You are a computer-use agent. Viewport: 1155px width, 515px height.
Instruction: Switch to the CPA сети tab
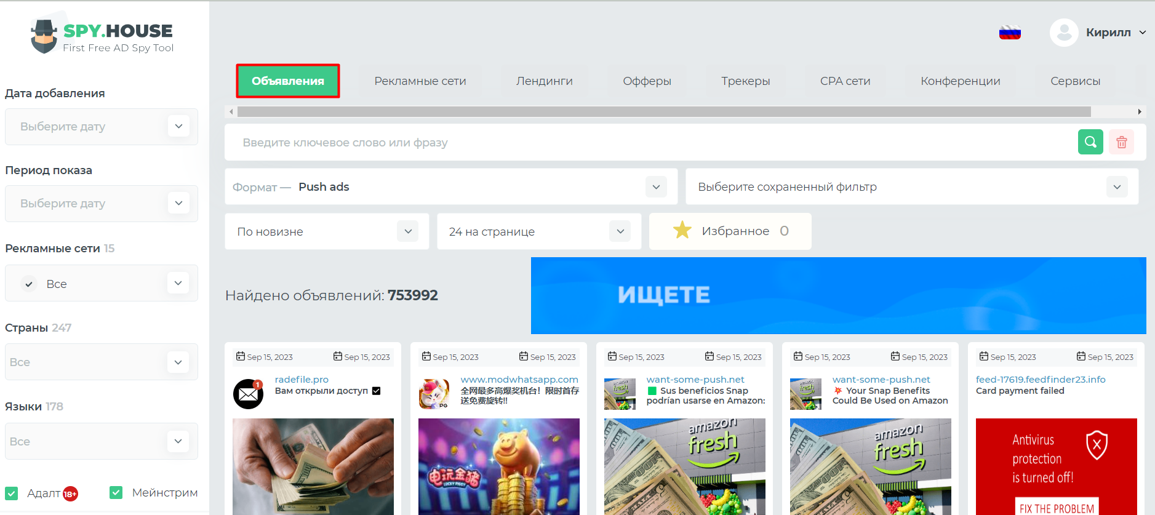pos(845,81)
